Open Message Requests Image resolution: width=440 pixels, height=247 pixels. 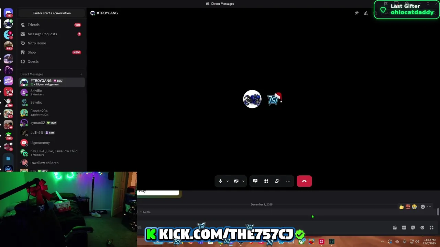pos(52,34)
